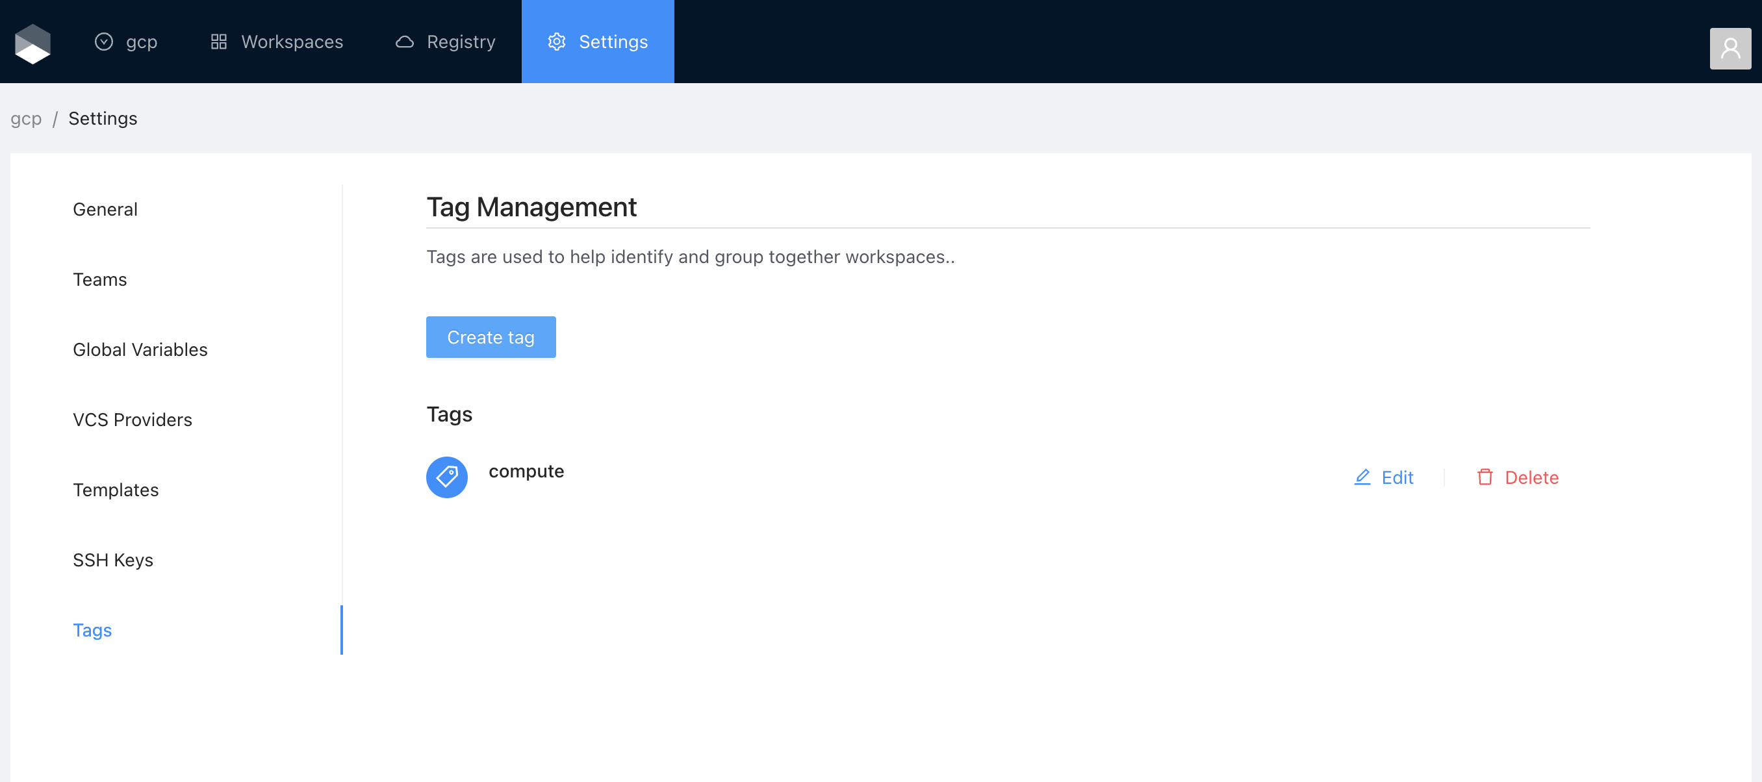Viewport: 1762px width, 782px height.
Task: Open the Teams settings section
Action: (100, 279)
